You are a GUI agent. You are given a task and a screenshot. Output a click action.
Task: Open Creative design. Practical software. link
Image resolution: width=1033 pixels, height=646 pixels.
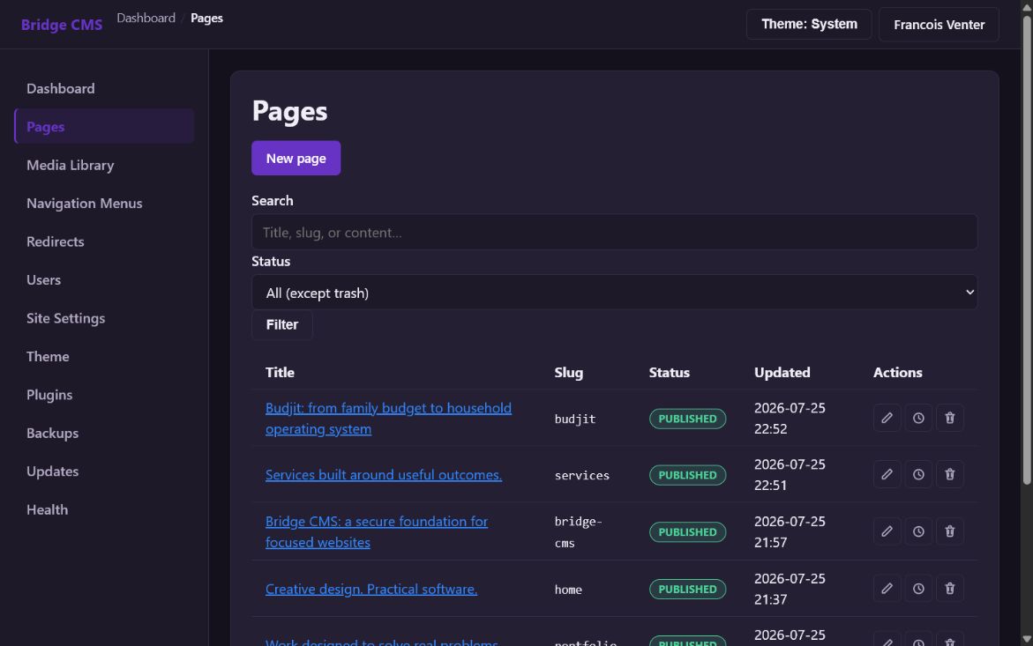click(371, 588)
